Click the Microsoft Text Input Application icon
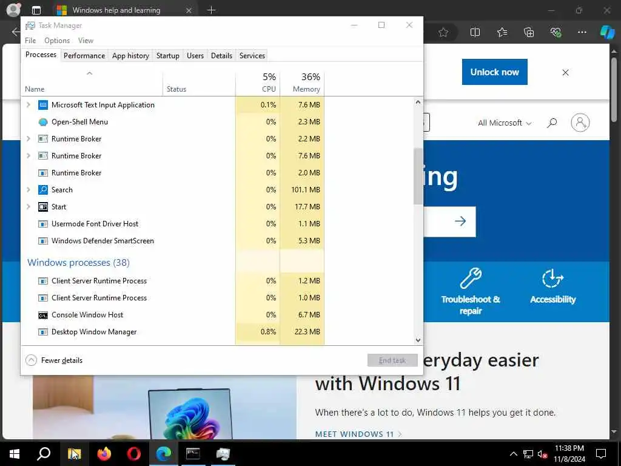This screenshot has height=466, width=621. (x=43, y=105)
